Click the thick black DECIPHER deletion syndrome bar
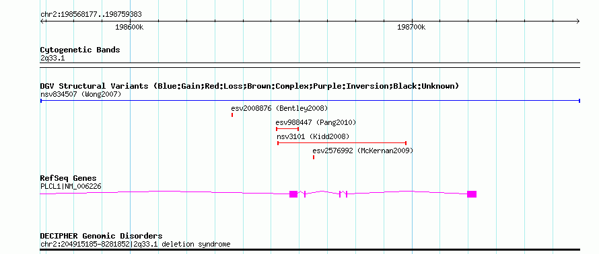The image size is (599, 254). coord(310,250)
